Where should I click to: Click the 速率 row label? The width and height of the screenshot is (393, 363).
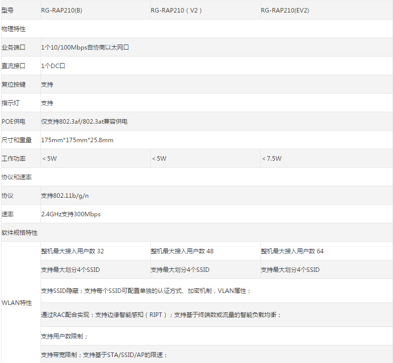tap(8, 214)
